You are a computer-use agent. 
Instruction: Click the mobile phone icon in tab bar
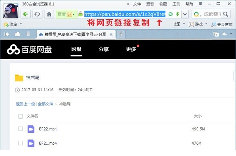[28, 34]
